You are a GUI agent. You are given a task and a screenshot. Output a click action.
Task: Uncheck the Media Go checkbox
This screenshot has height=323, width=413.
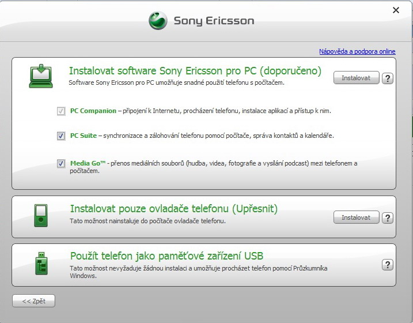(x=61, y=163)
